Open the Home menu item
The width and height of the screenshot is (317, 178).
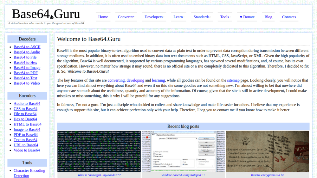[x=103, y=17]
